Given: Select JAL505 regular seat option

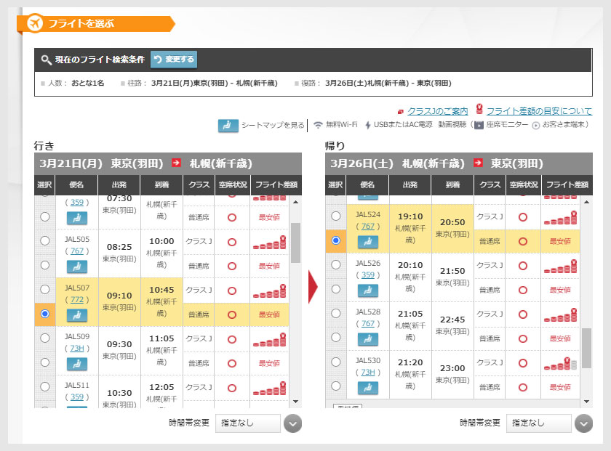Looking at the screenshot, I should [45, 265].
